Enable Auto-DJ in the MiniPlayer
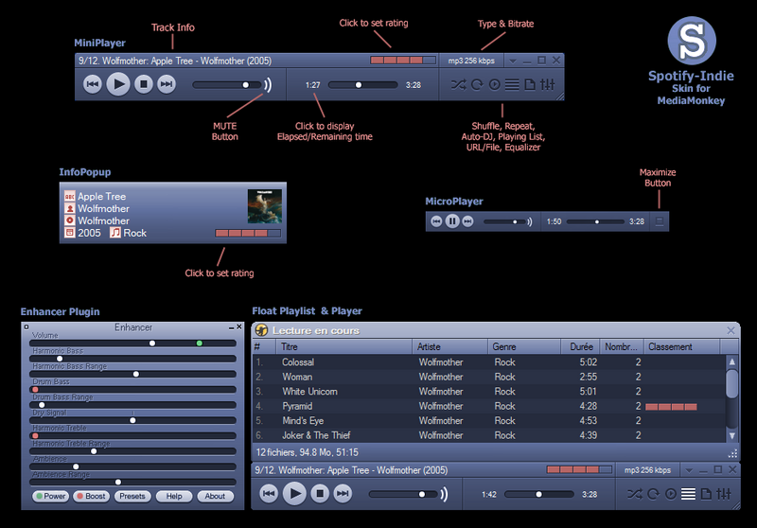This screenshot has width=757, height=528. pyautogui.click(x=494, y=85)
